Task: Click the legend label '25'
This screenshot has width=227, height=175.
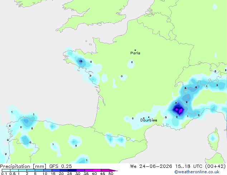Action: [69, 174]
